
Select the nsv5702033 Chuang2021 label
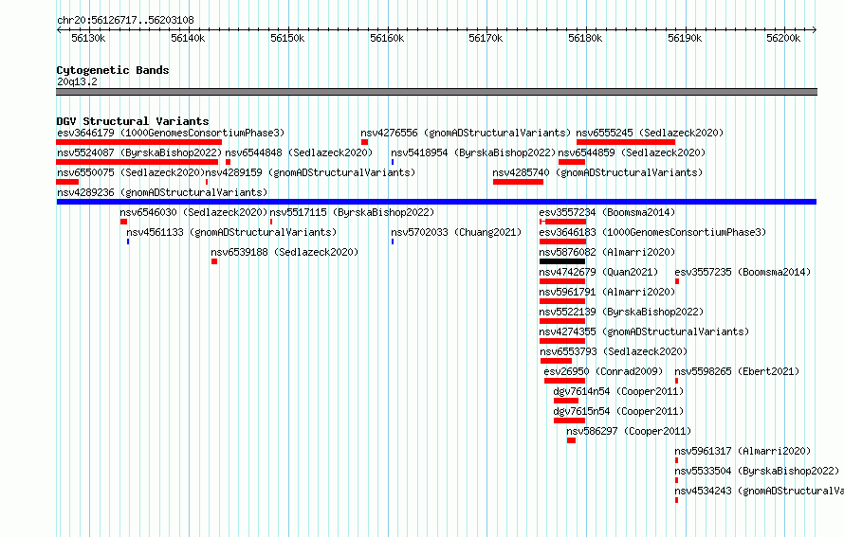[456, 232]
